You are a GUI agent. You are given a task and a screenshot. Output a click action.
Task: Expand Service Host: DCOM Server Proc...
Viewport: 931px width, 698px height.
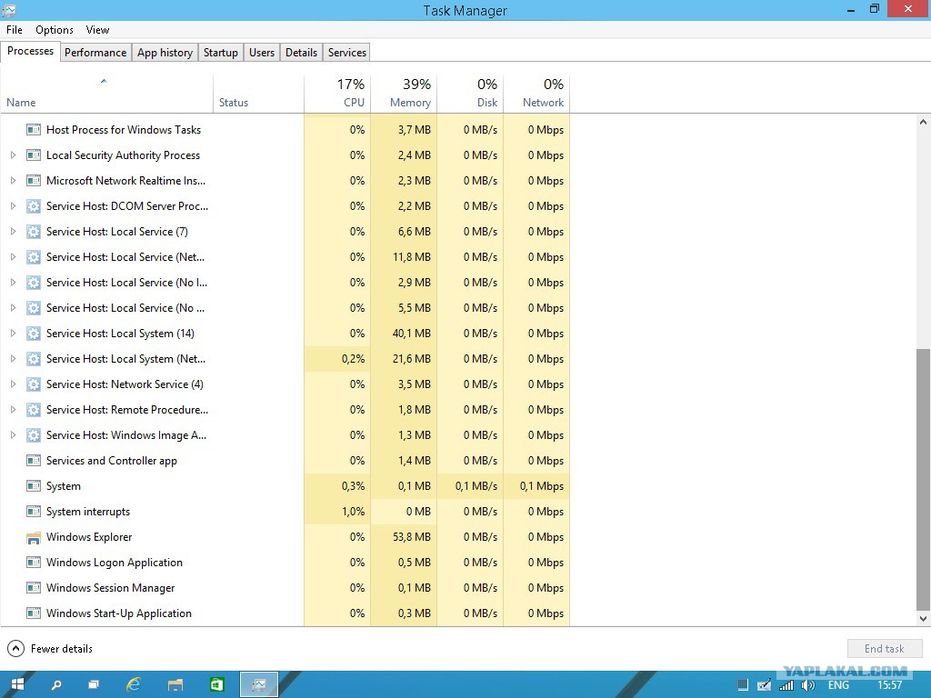point(13,206)
